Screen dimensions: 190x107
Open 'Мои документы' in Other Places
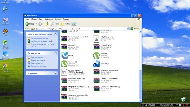point(37,57)
